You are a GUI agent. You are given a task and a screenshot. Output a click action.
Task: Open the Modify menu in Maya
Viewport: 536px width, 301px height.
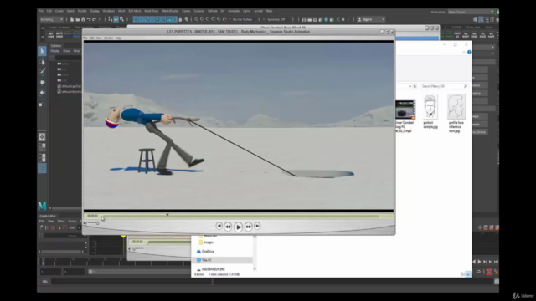coord(82,11)
